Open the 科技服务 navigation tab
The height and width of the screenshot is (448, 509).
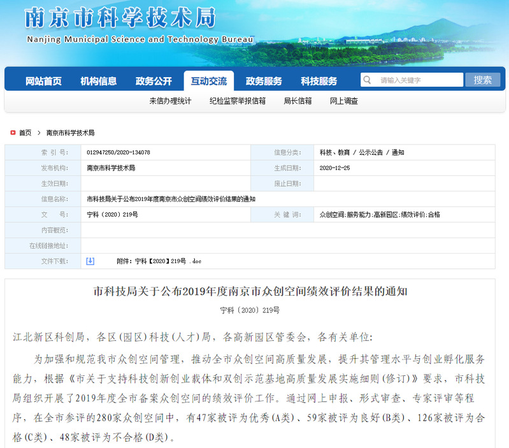[319, 81]
